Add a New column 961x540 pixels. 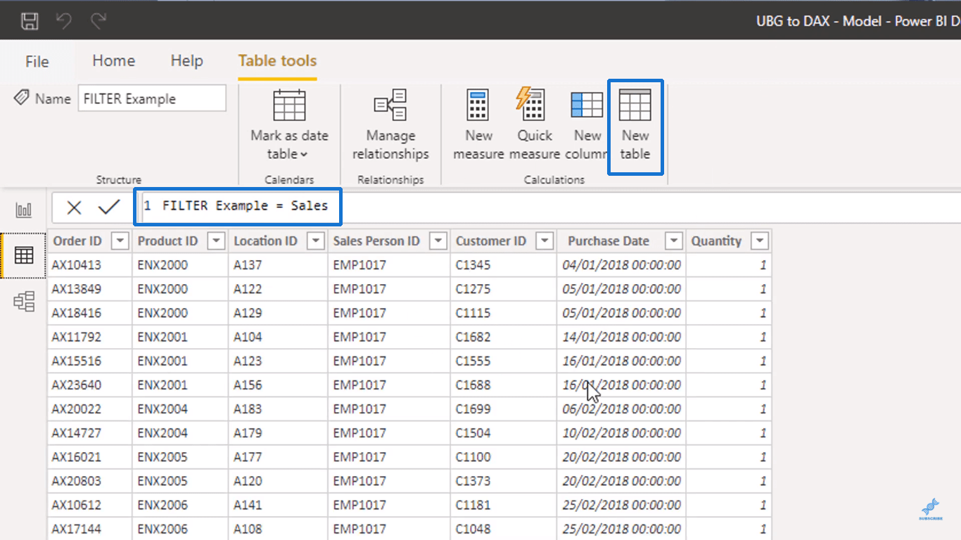coord(587,125)
